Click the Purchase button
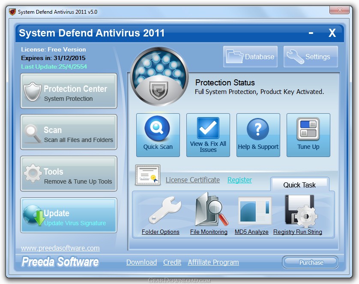Screen dimensions: 359x284 pyautogui.click(x=310, y=262)
